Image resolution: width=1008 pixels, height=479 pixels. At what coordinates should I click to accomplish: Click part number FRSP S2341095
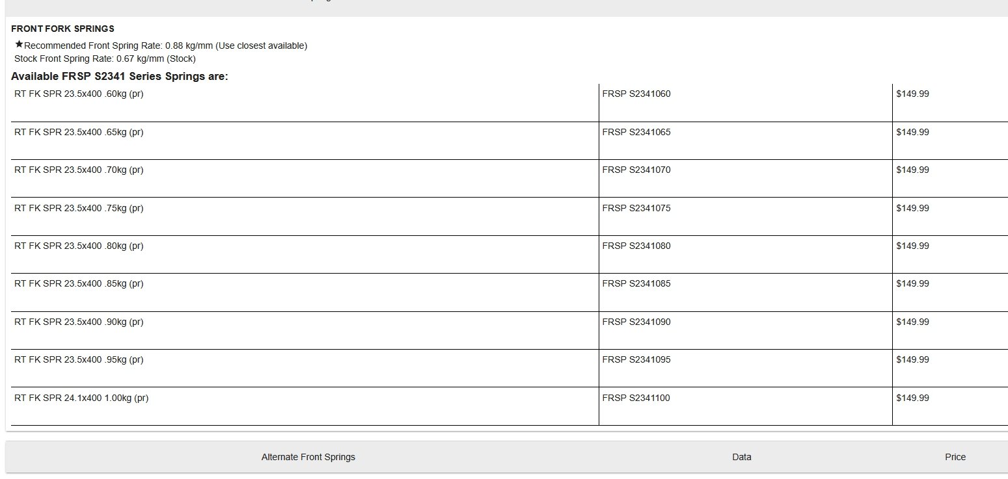tap(636, 359)
